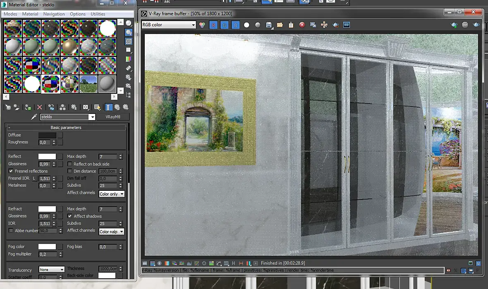Open the Navigation menu
This screenshot has width=488, height=289.
(x=54, y=14)
